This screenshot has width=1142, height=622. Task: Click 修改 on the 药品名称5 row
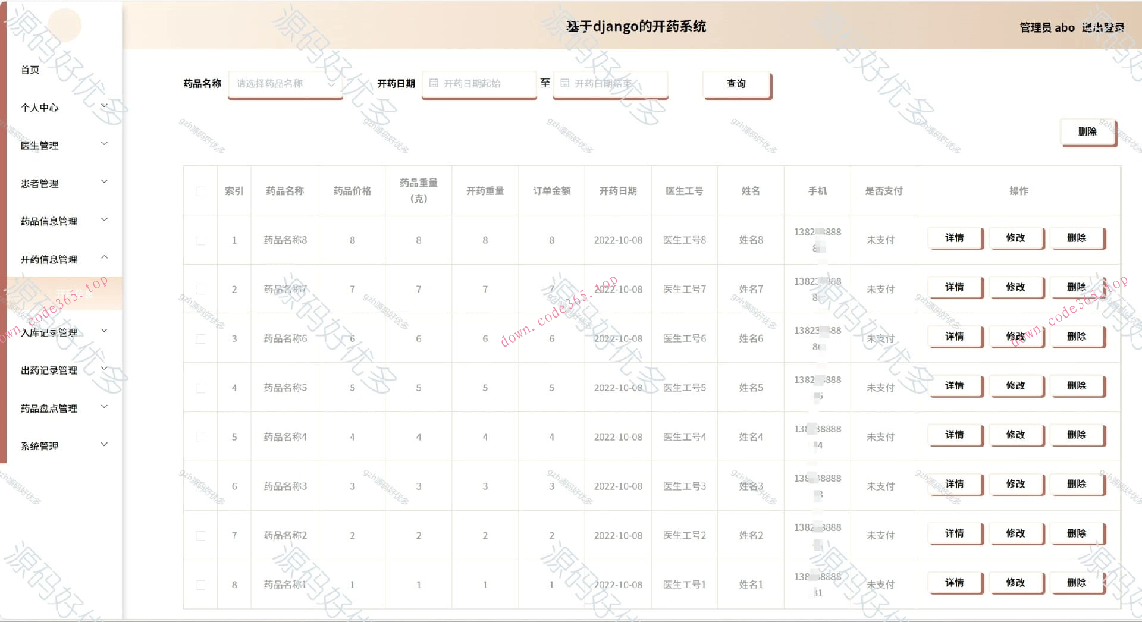1016,385
